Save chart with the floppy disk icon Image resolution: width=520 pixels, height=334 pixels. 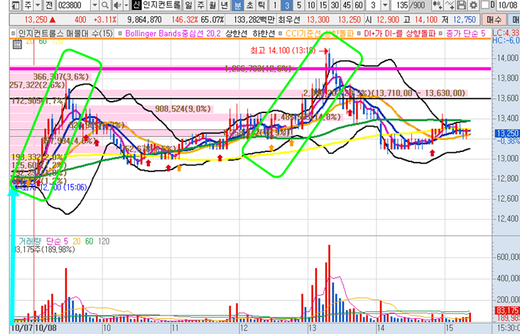[x=461, y=5]
